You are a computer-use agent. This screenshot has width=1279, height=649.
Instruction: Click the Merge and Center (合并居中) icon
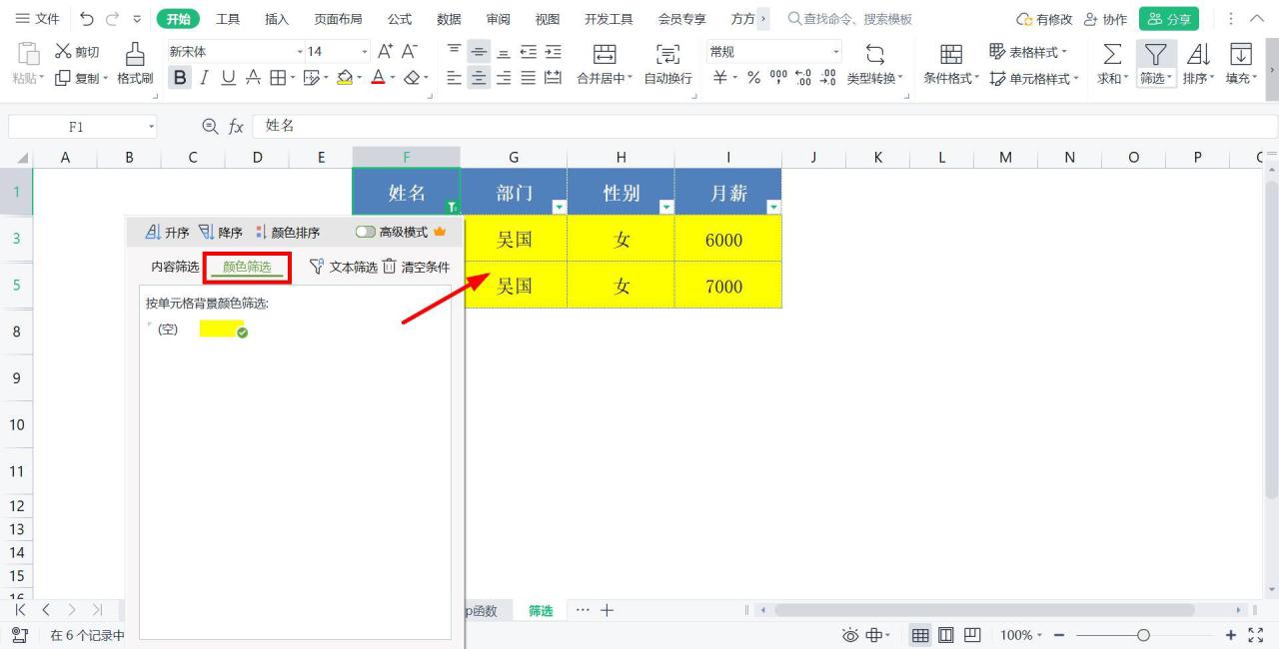(x=606, y=55)
